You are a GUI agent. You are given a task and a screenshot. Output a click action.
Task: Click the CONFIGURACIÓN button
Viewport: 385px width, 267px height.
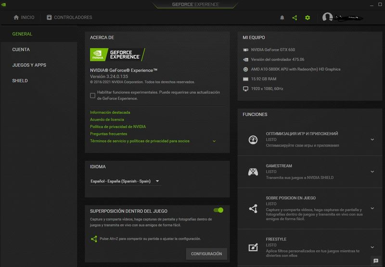(206, 254)
